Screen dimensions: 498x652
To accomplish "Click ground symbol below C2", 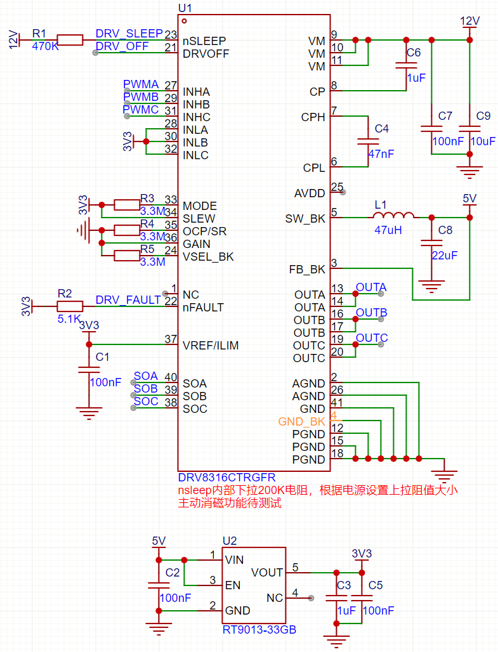I will coord(159,629).
